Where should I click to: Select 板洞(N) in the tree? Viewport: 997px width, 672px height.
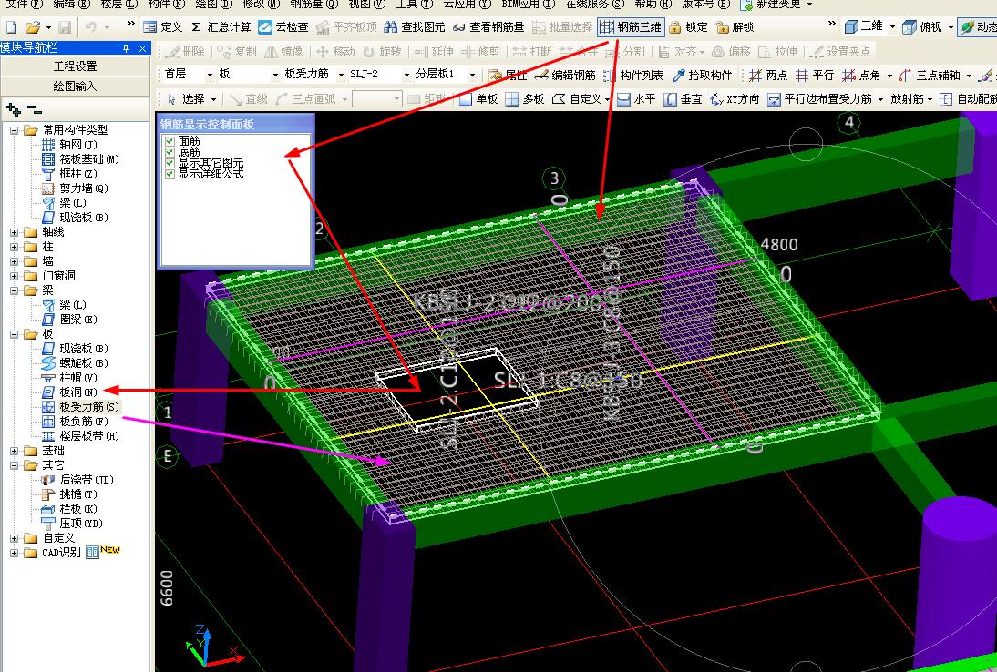click(x=78, y=392)
